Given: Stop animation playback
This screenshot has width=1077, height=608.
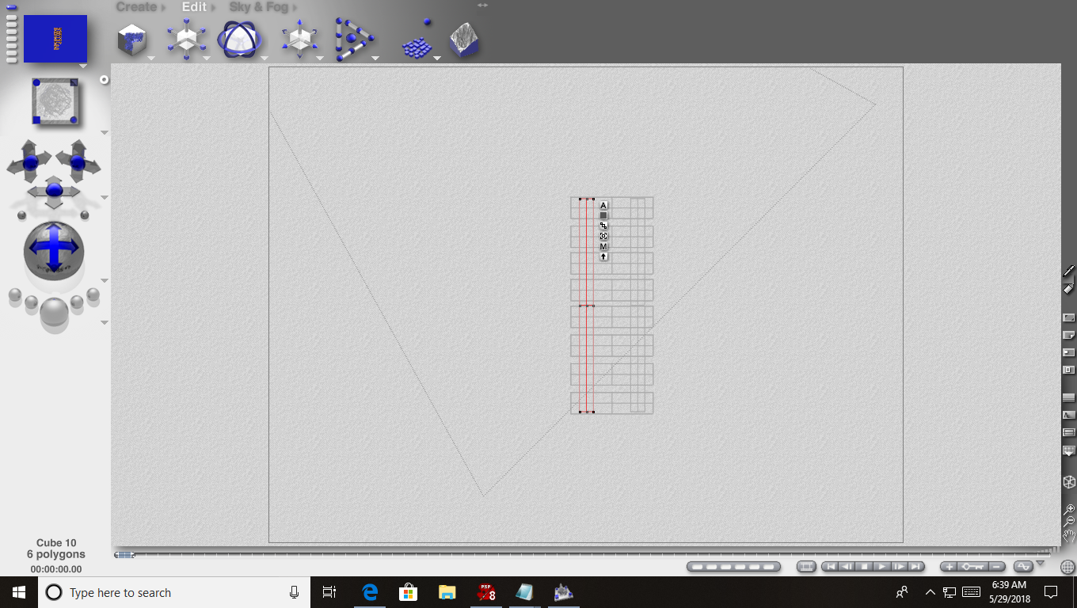Looking at the screenshot, I should tap(865, 567).
